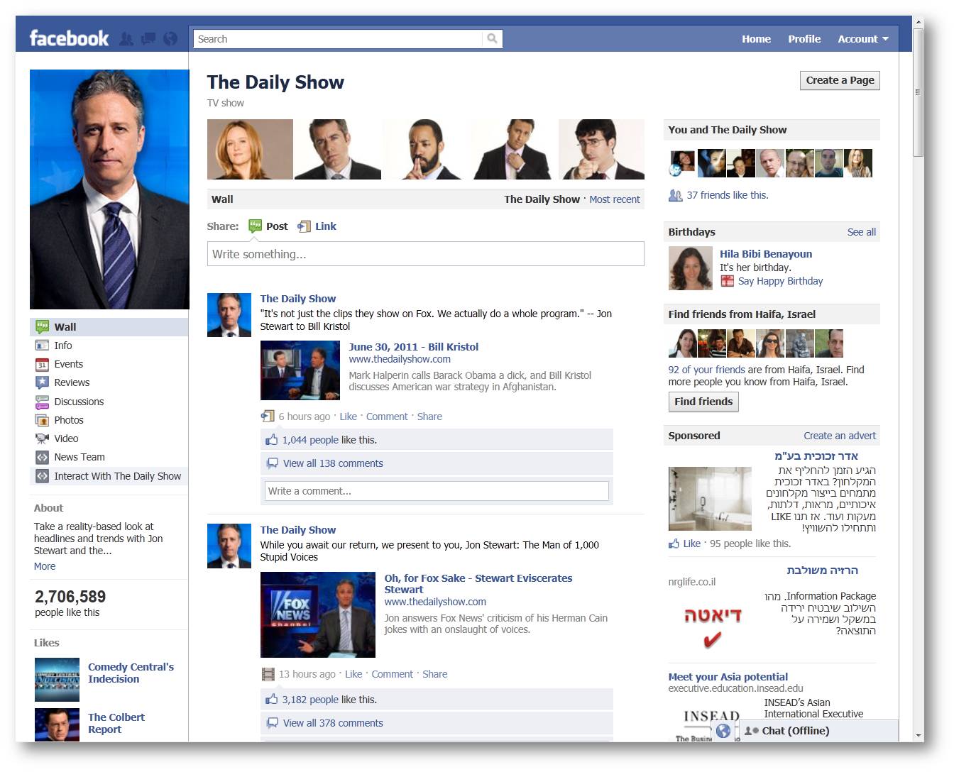This screenshot has width=954, height=772.
Task: Click the Write something box
Action: [425, 254]
